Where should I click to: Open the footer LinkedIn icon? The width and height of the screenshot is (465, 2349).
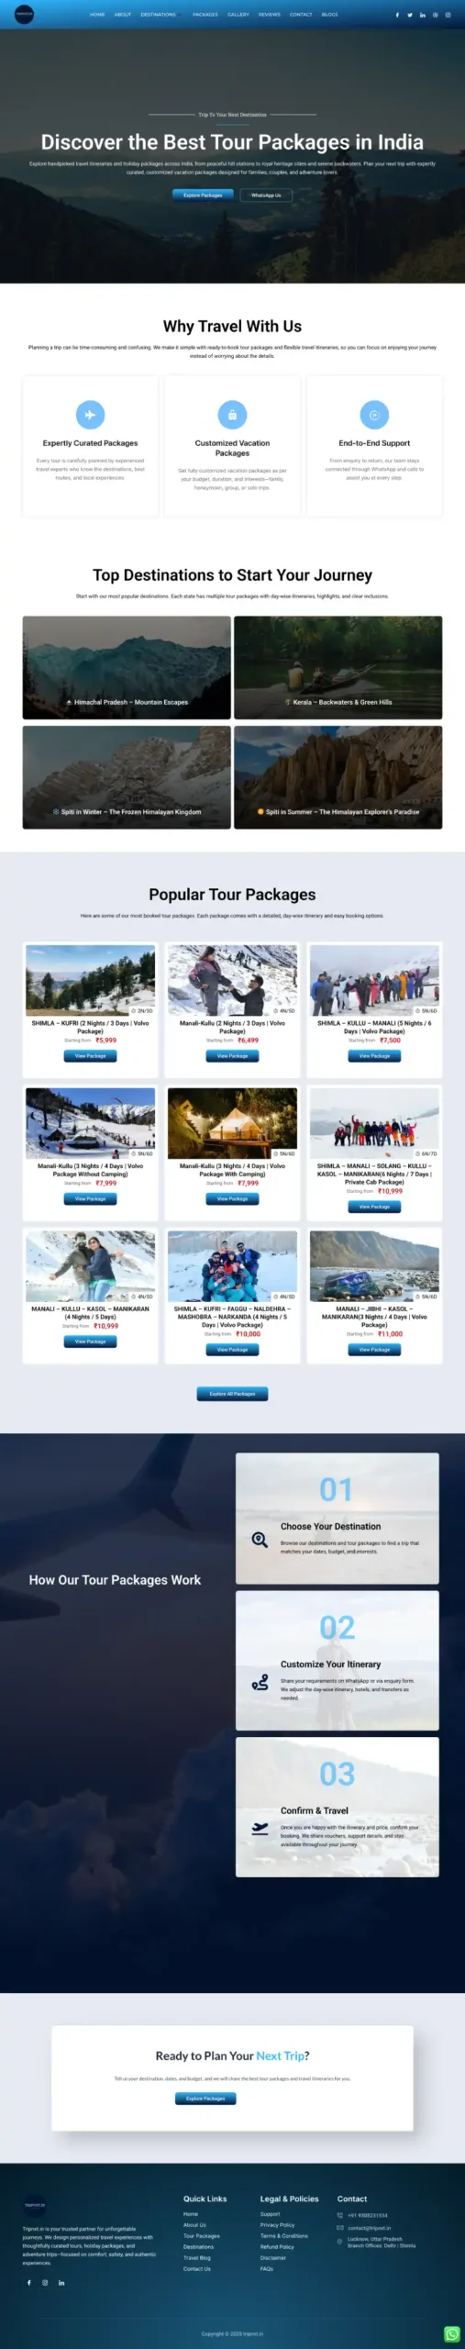point(61,2282)
